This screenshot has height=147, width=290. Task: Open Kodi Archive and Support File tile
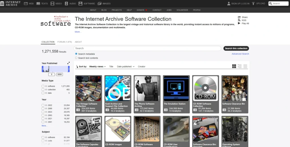118,94
